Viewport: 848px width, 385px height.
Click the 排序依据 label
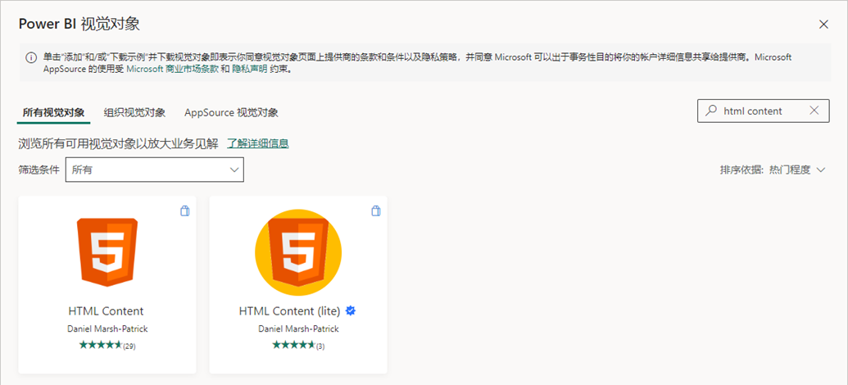pos(742,170)
